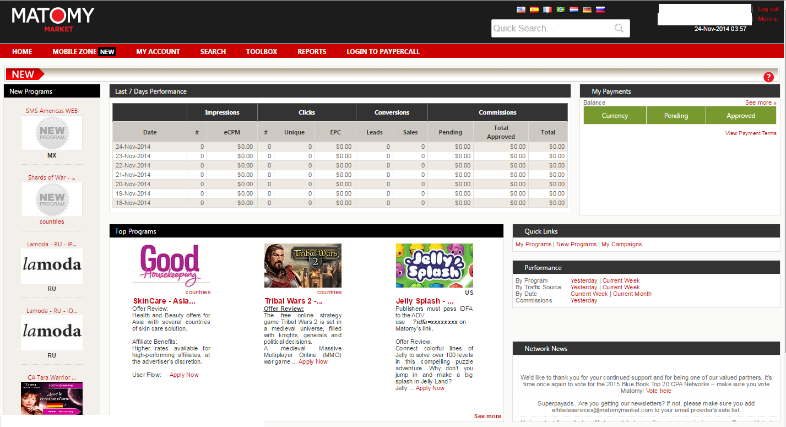Click the Lamoda logo under Lamoda - RU - iP...
Screen dimensions: 786x427
pyautogui.click(x=52, y=266)
